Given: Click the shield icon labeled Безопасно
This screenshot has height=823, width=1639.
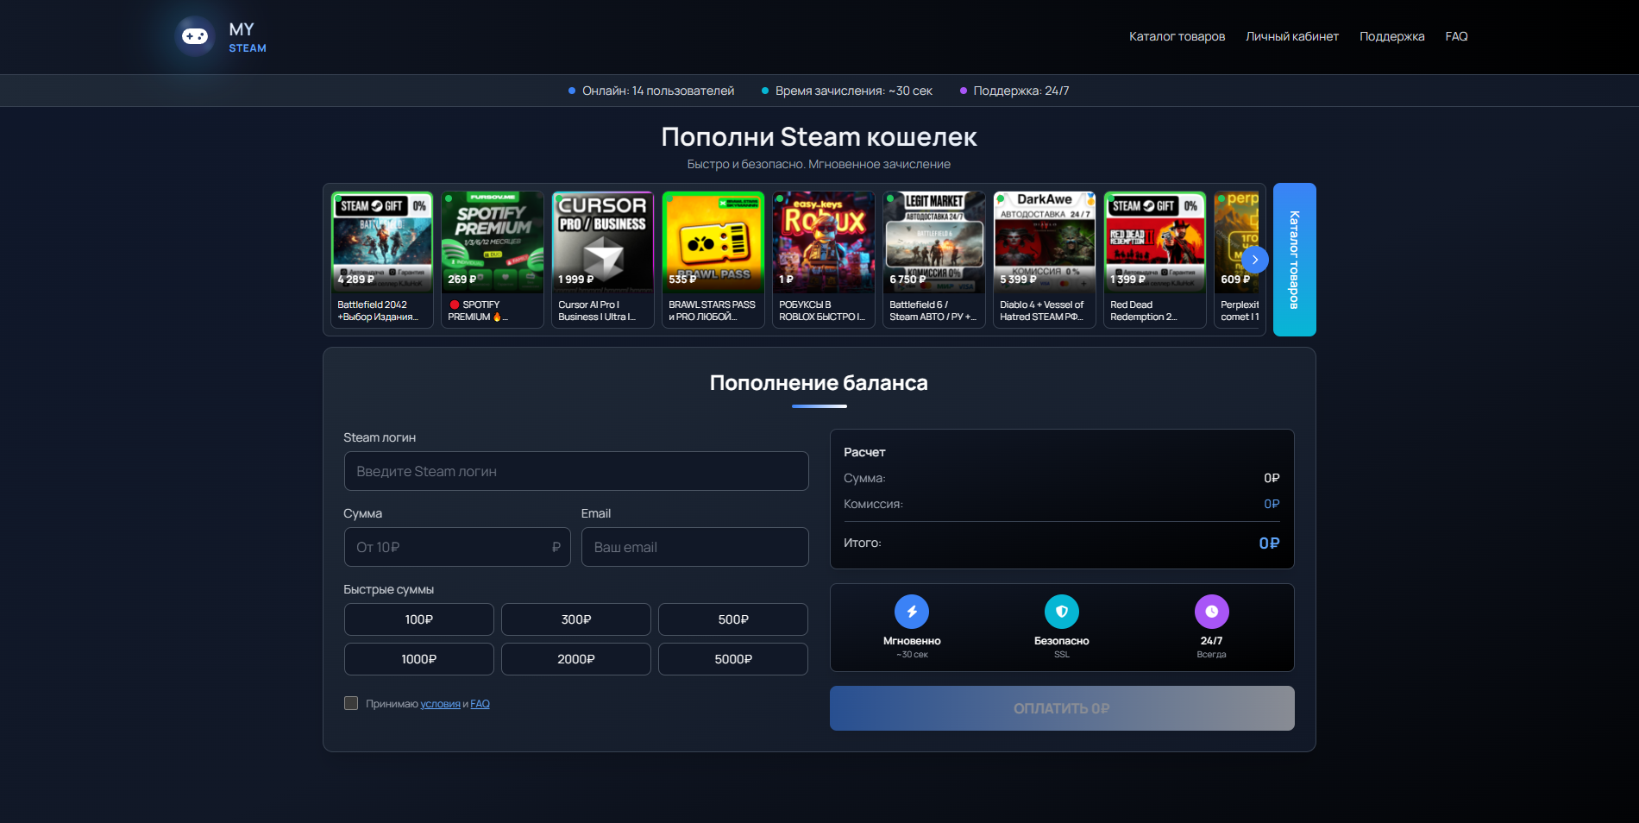Looking at the screenshot, I should click(x=1062, y=612).
